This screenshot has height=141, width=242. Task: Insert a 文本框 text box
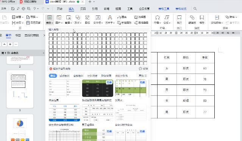click(98, 20)
